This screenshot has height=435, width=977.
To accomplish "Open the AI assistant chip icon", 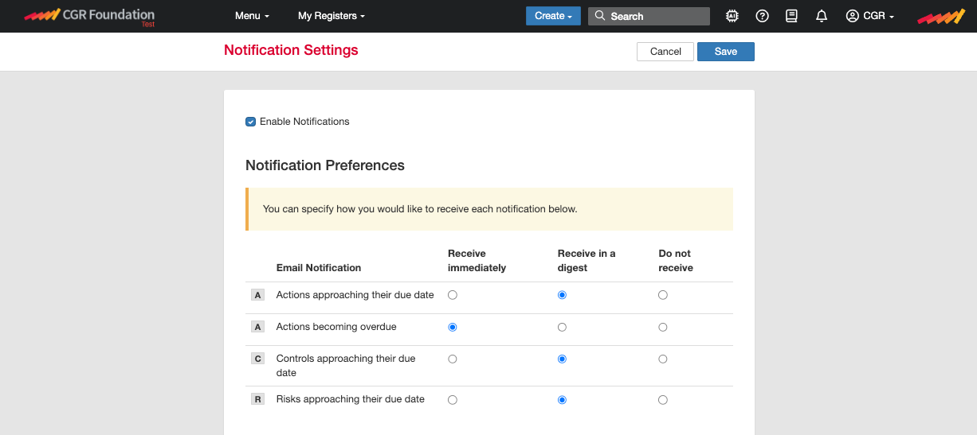I will 732,16.
